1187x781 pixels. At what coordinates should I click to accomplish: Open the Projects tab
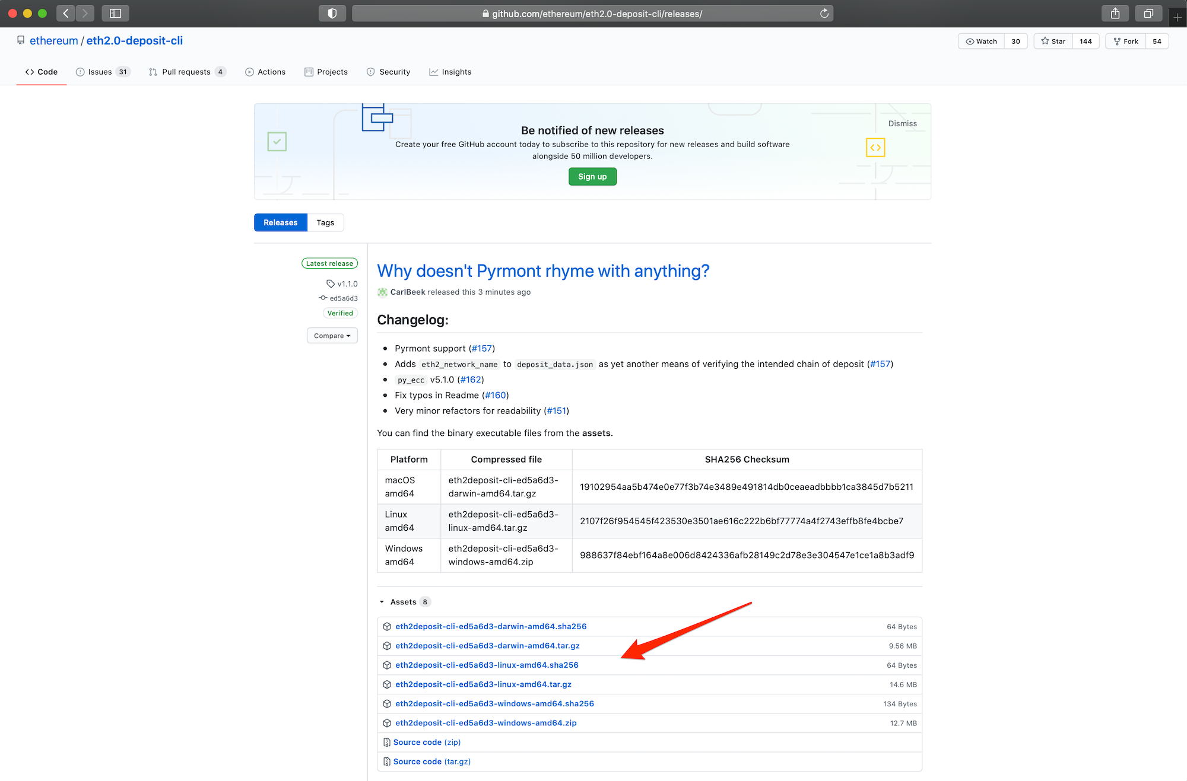(326, 72)
